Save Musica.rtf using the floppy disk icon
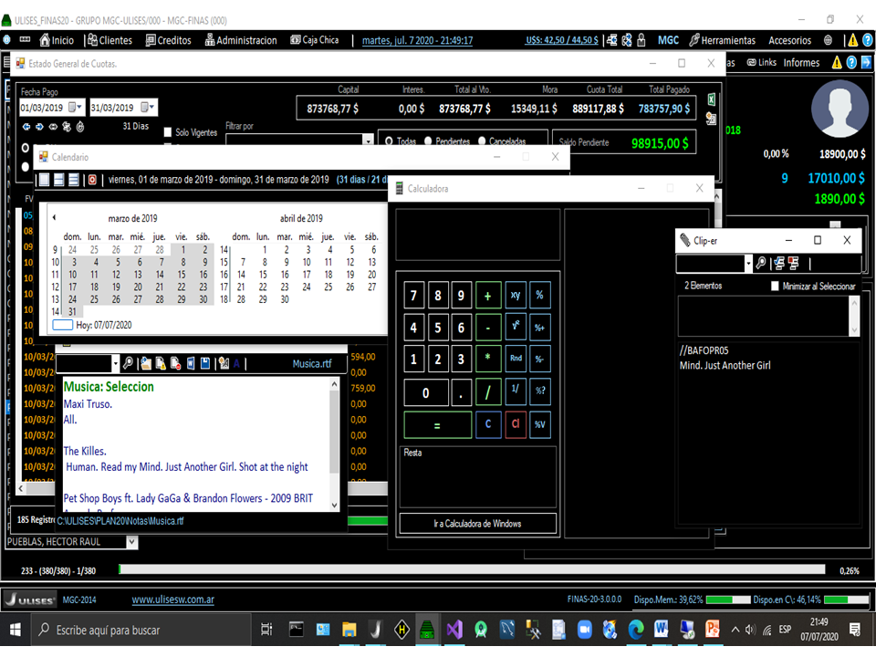This screenshot has width=876, height=657. pyautogui.click(x=205, y=363)
